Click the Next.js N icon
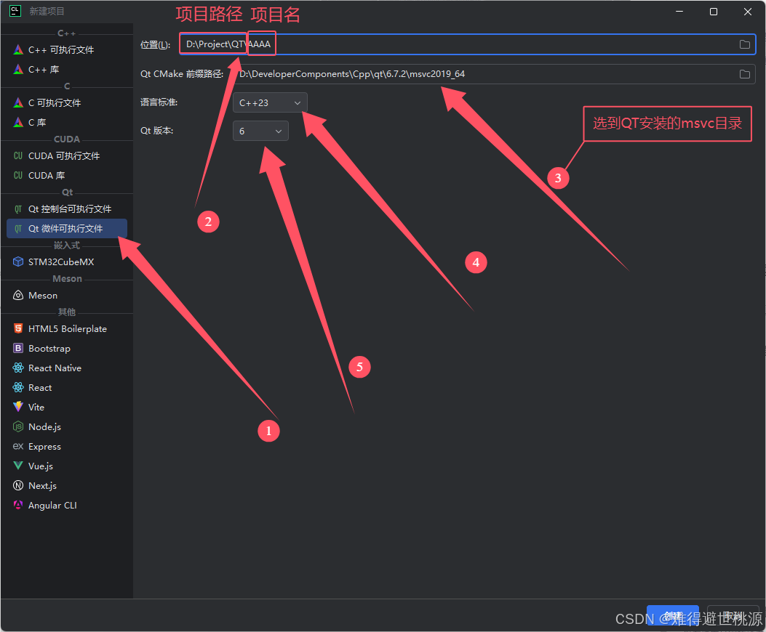This screenshot has width=766, height=632. (18, 485)
